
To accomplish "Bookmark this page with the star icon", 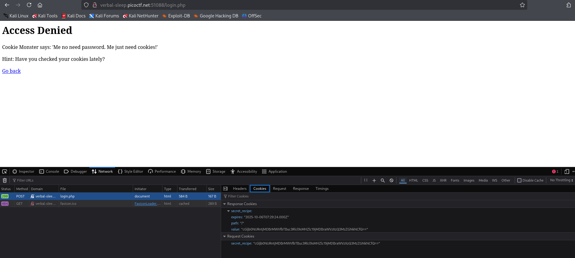I will [522, 5].
